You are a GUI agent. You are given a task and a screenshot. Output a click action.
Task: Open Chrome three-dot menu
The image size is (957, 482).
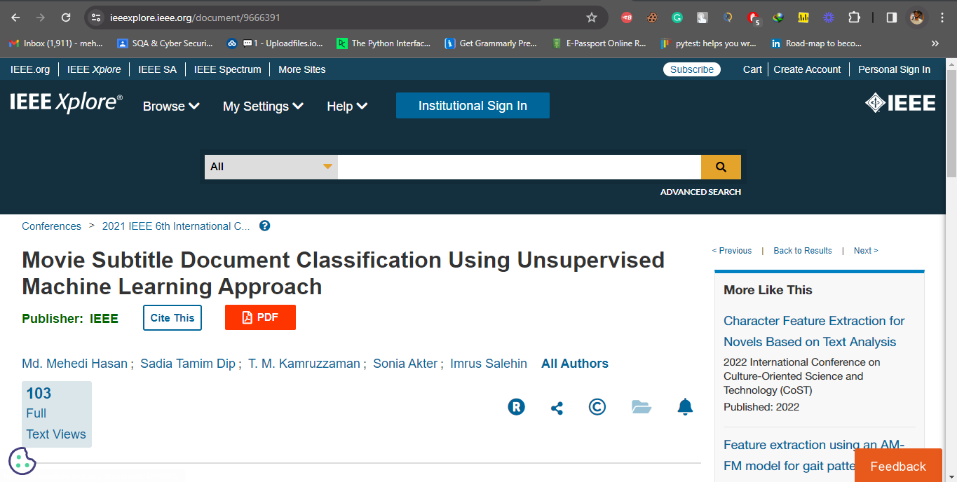pyautogui.click(x=942, y=18)
